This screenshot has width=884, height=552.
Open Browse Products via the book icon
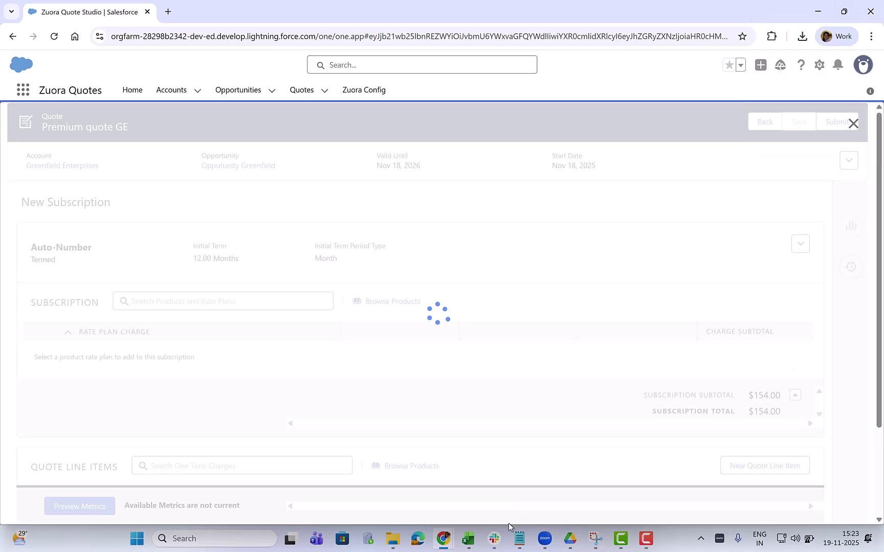pyautogui.click(x=357, y=301)
